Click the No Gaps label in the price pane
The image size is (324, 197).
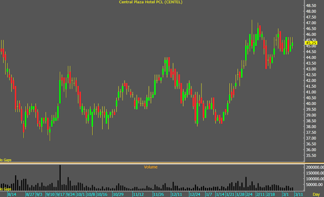pos(6,160)
